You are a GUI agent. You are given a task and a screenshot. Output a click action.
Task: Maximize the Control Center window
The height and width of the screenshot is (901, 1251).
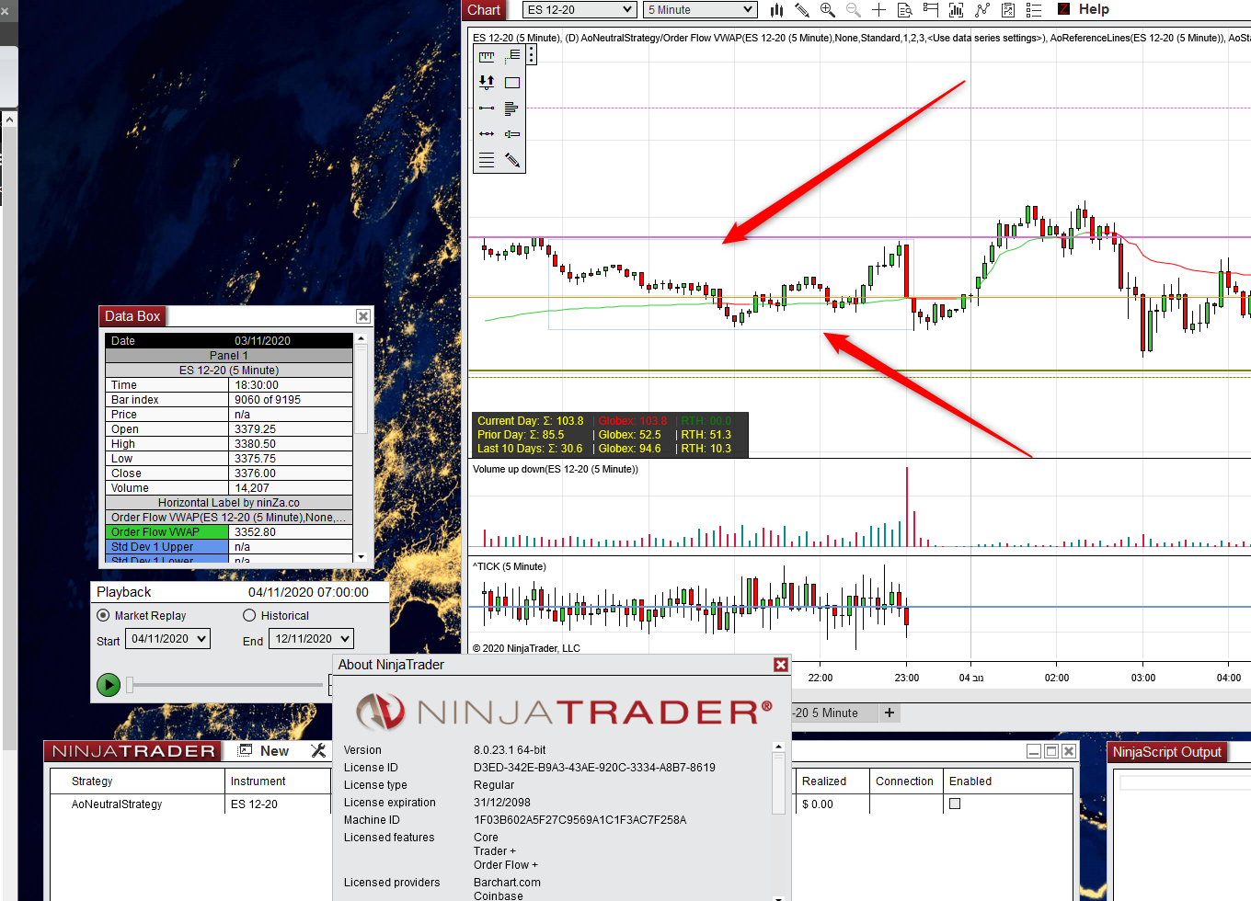click(1051, 751)
